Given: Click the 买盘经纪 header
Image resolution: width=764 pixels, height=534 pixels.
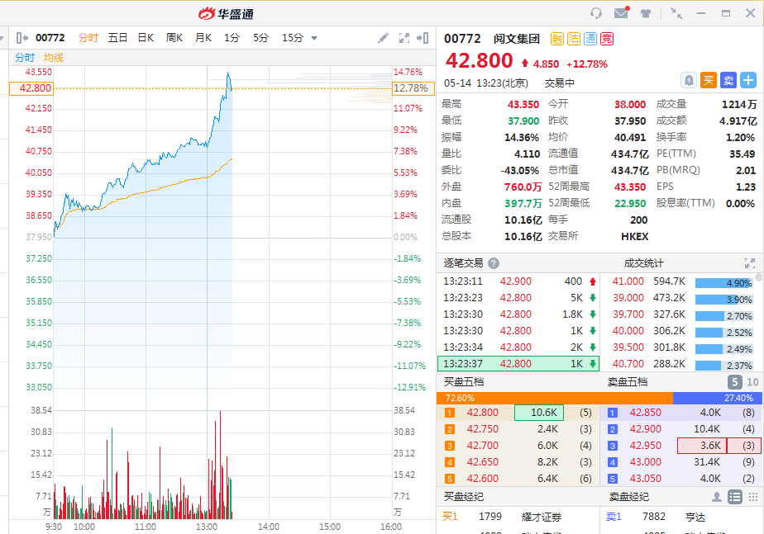Looking at the screenshot, I should coord(463,497).
